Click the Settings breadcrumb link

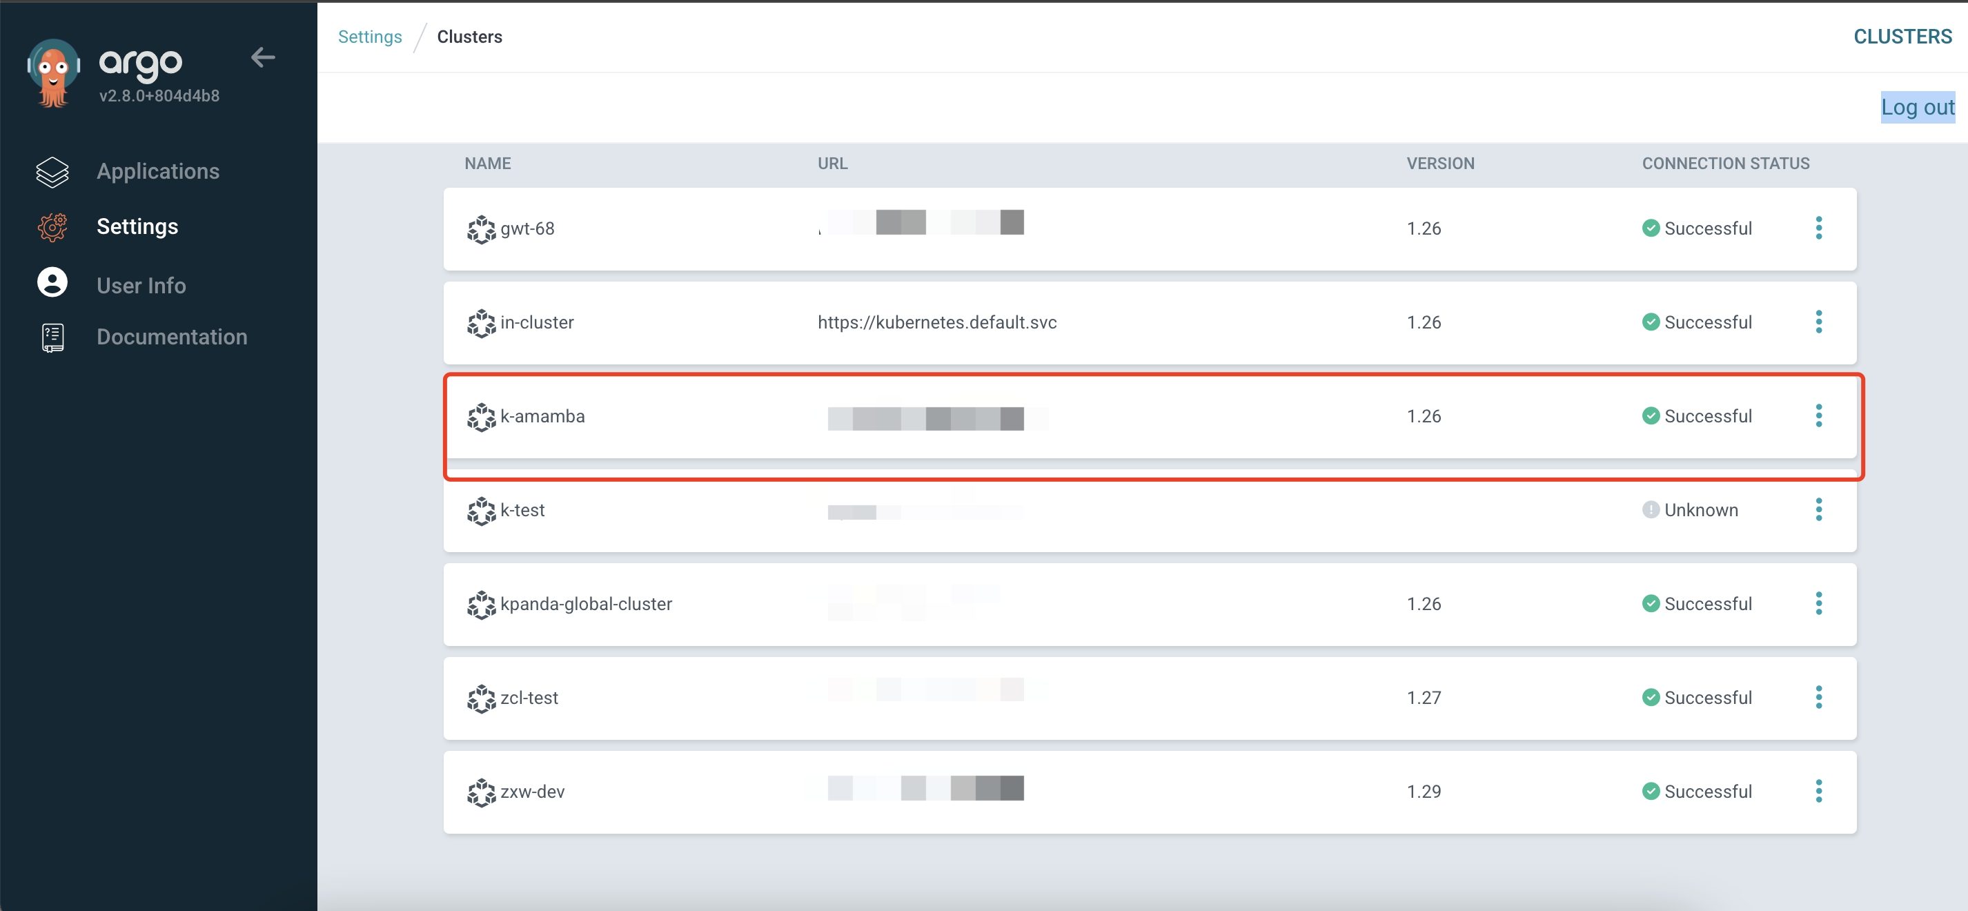click(370, 37)
